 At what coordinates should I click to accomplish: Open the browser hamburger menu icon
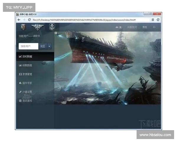[153, 20]
